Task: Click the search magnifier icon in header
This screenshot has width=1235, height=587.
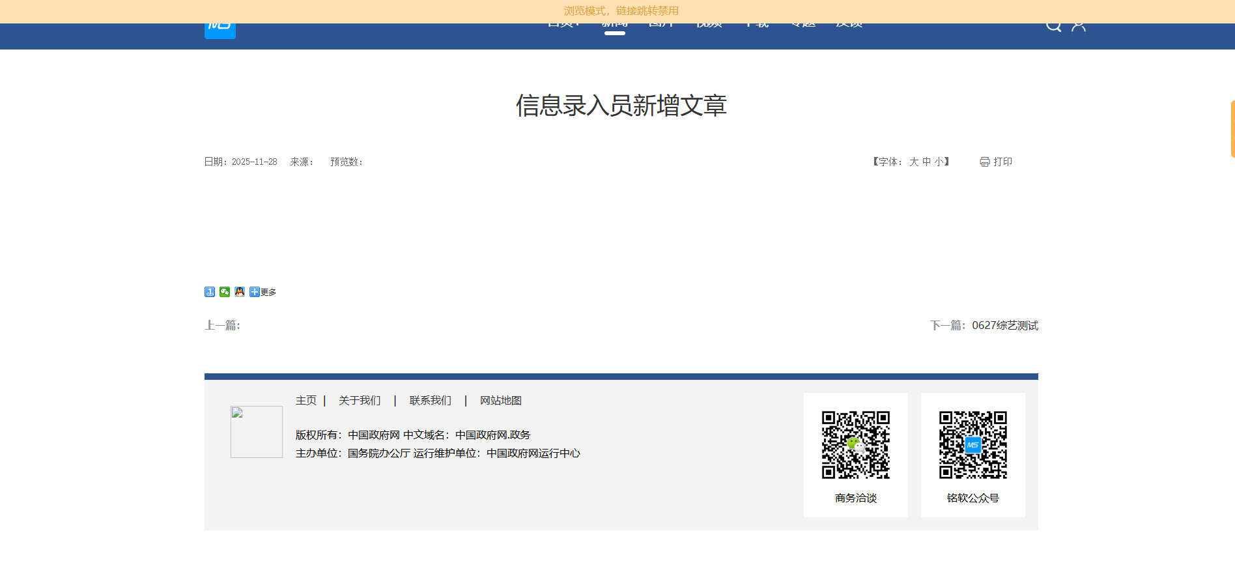Action: tap(1053, 26)
